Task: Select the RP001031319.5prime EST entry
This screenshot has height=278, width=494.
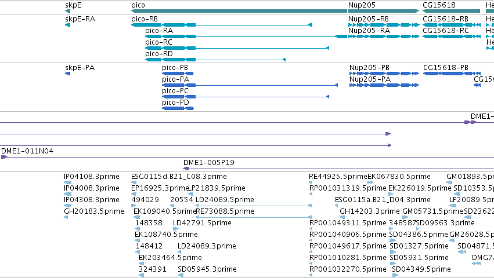Action: pyautogui.click(x=348, y=188)
